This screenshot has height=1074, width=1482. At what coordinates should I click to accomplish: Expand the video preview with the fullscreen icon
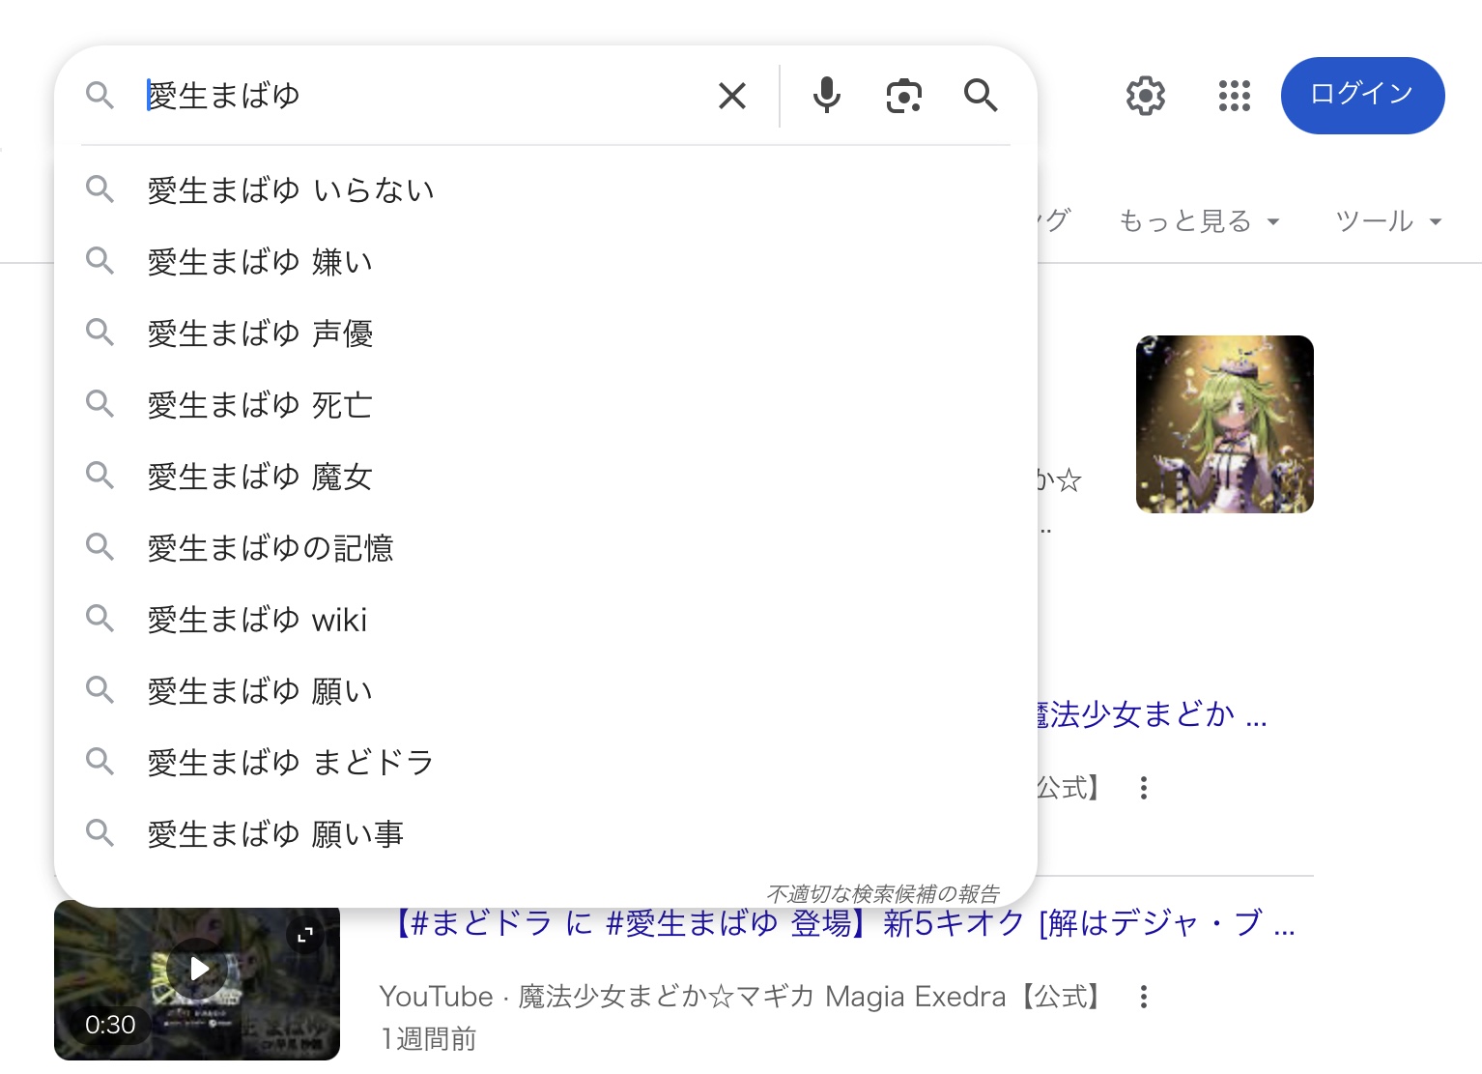click(305, 935)
